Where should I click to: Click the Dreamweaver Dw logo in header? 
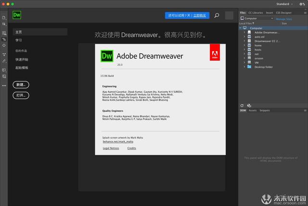click(17, 15)
